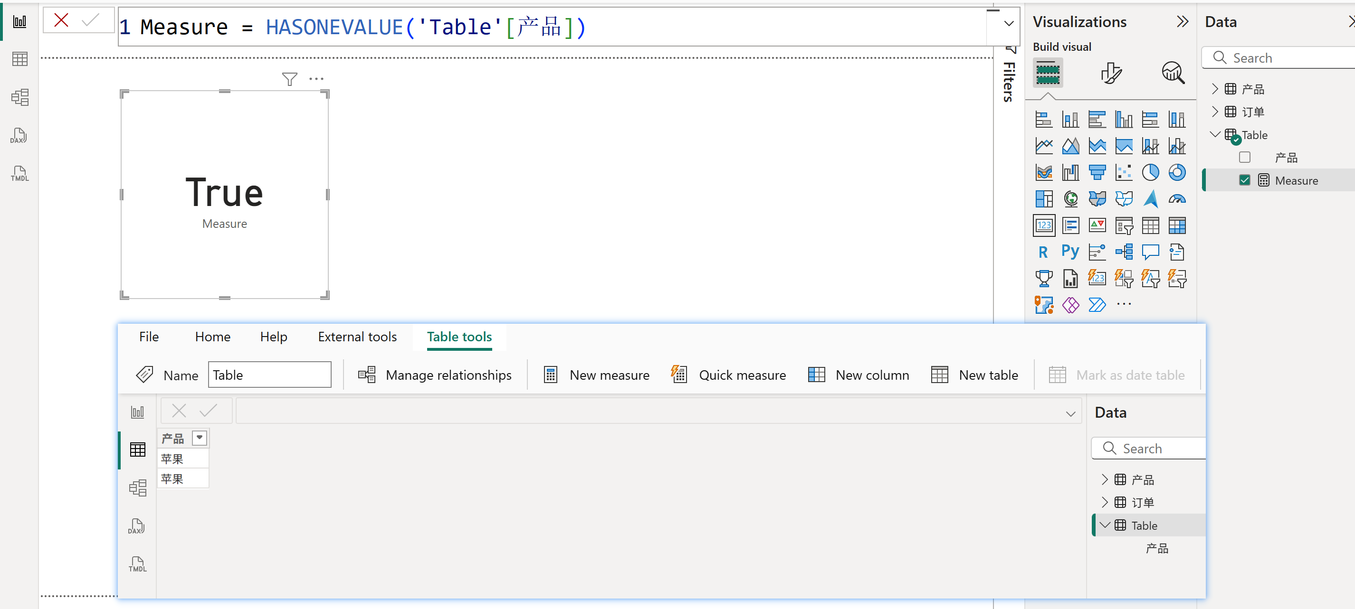The width and height of the screenshot is (1355, 609).
Task: Expand the 产品 table in top Data pane
Action: 1214,89
